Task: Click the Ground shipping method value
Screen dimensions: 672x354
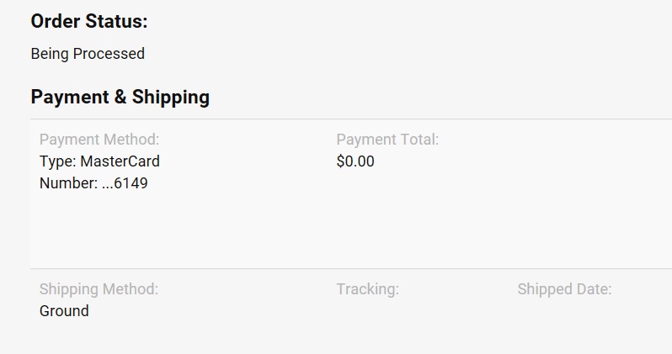Action: (64, 311)
